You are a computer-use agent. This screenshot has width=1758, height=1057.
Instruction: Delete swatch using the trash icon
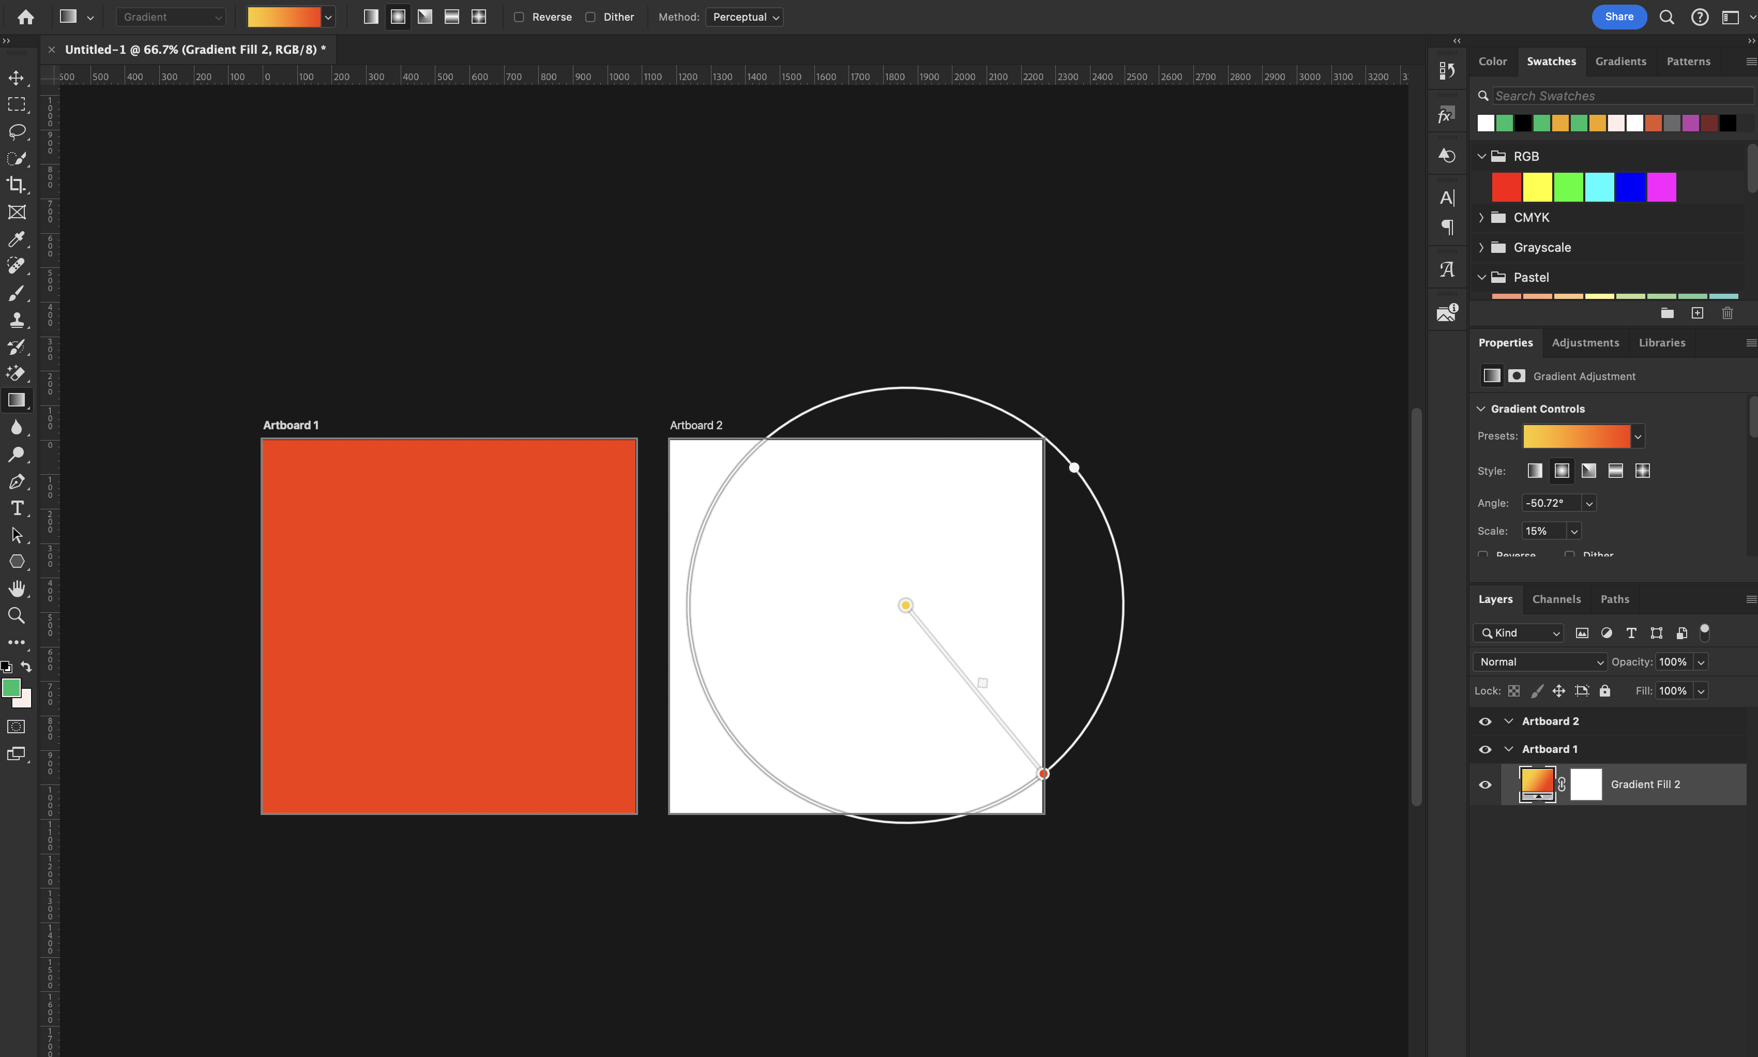pyautogui.click(x=1726, y=312)
